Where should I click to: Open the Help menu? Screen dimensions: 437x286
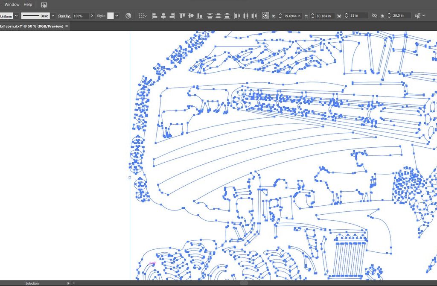pos(28,4)
